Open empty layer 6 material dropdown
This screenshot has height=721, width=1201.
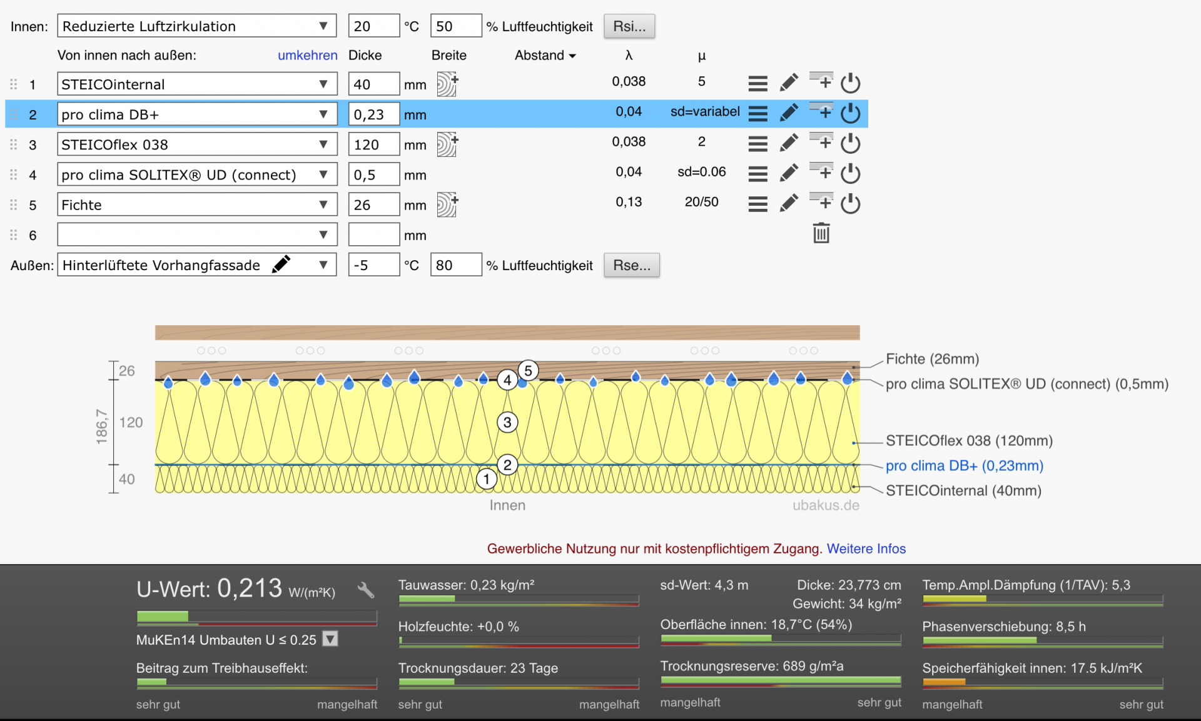pyautogui.click(x=196, y=234)
